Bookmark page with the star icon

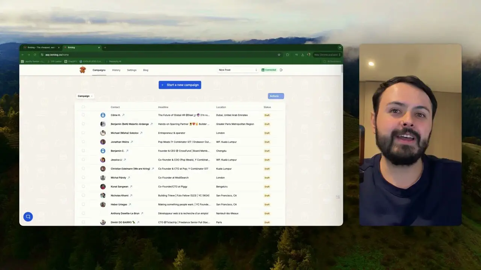279,55
